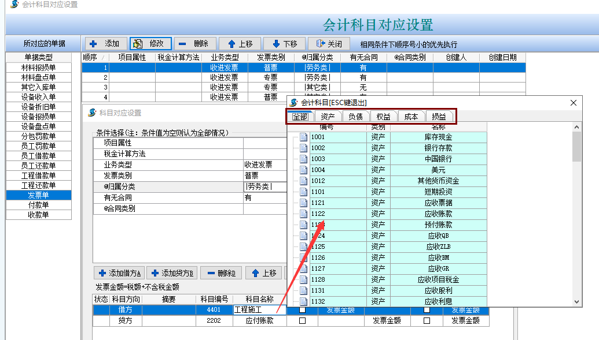Switch to the 损益 tab
This screenshot has height=340, width=599.
click(439, 117)
